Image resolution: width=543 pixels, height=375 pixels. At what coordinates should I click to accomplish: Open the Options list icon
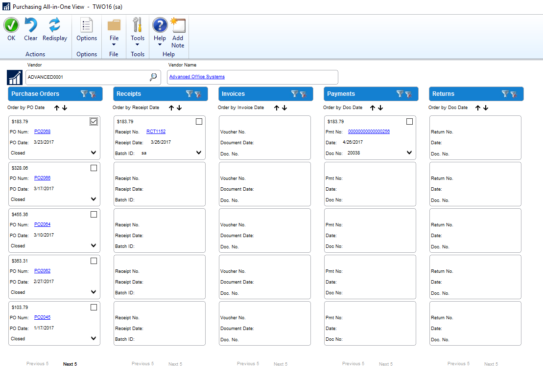[87, 25]
